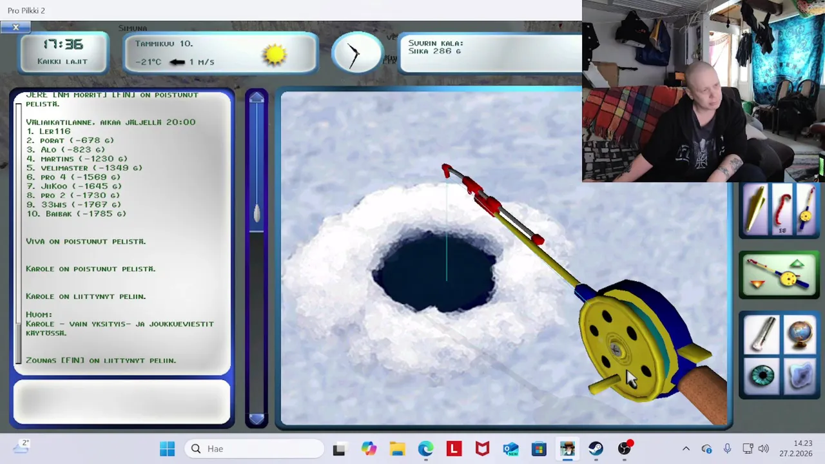Viewport: 825px width, 464px height.
Task: Click Suurin kala: Siika 286 g panel
Action: pyautogui.click(x=490, y=53)
